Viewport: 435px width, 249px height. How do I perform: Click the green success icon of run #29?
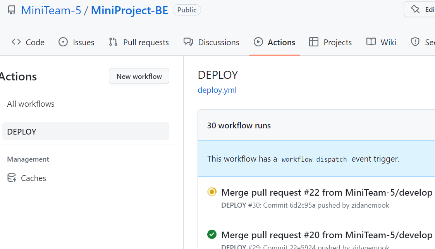[x=212, y=234]
